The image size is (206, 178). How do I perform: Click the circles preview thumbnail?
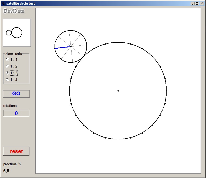click(x=17, y=33)
